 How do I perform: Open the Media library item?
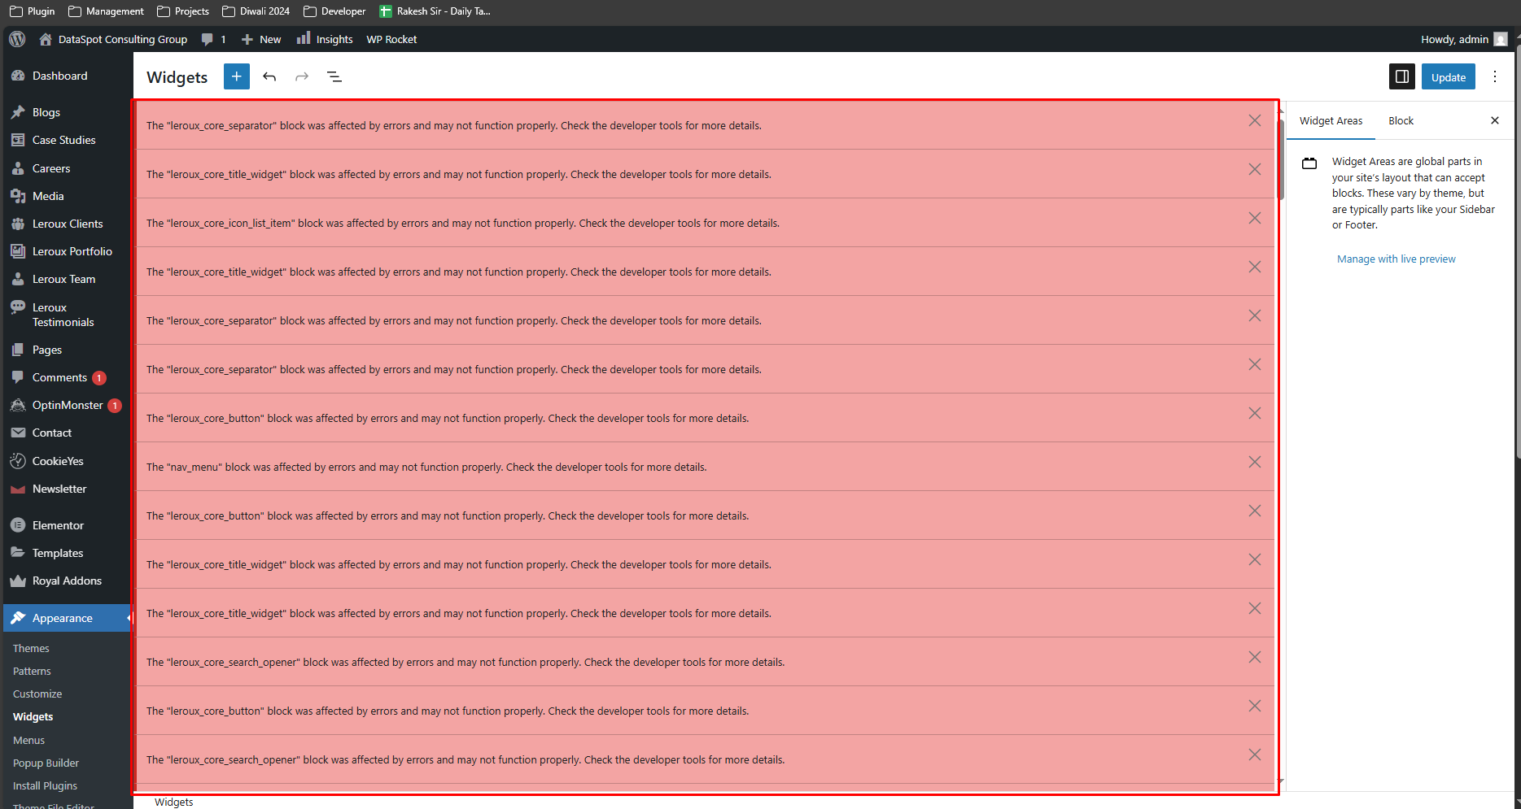click(x=67, y=196)
